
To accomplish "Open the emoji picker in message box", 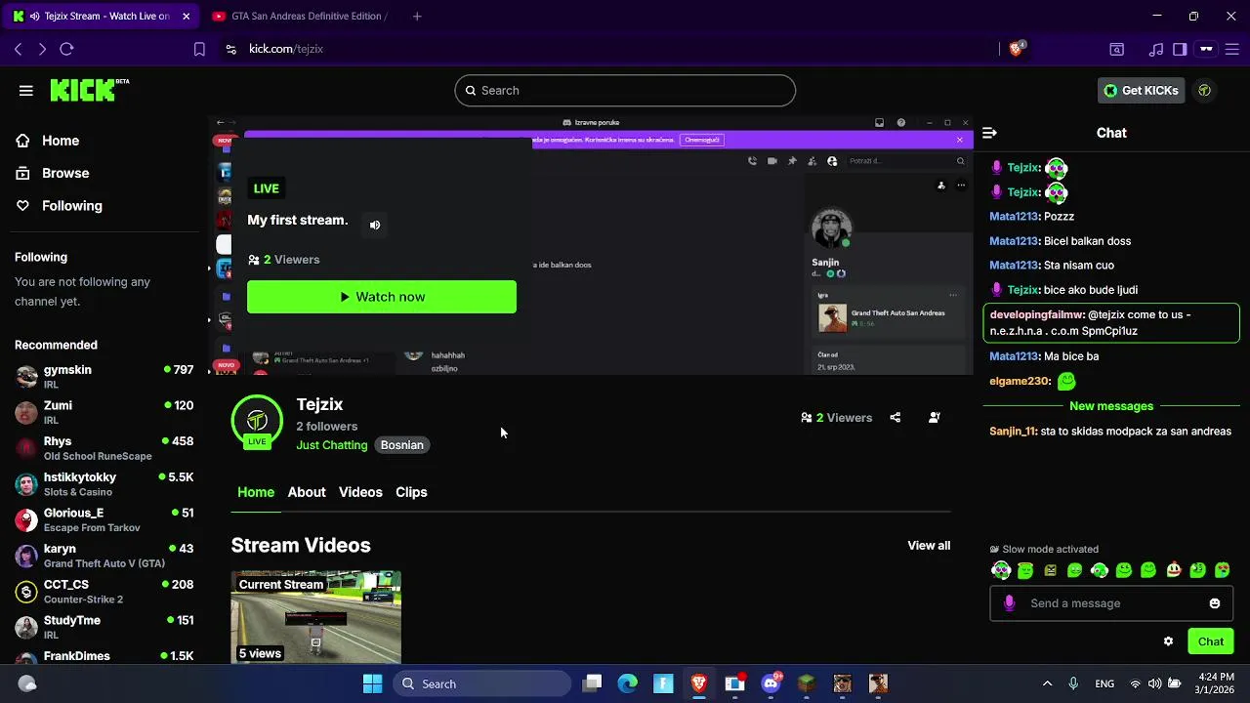I will click(1215, 603).
